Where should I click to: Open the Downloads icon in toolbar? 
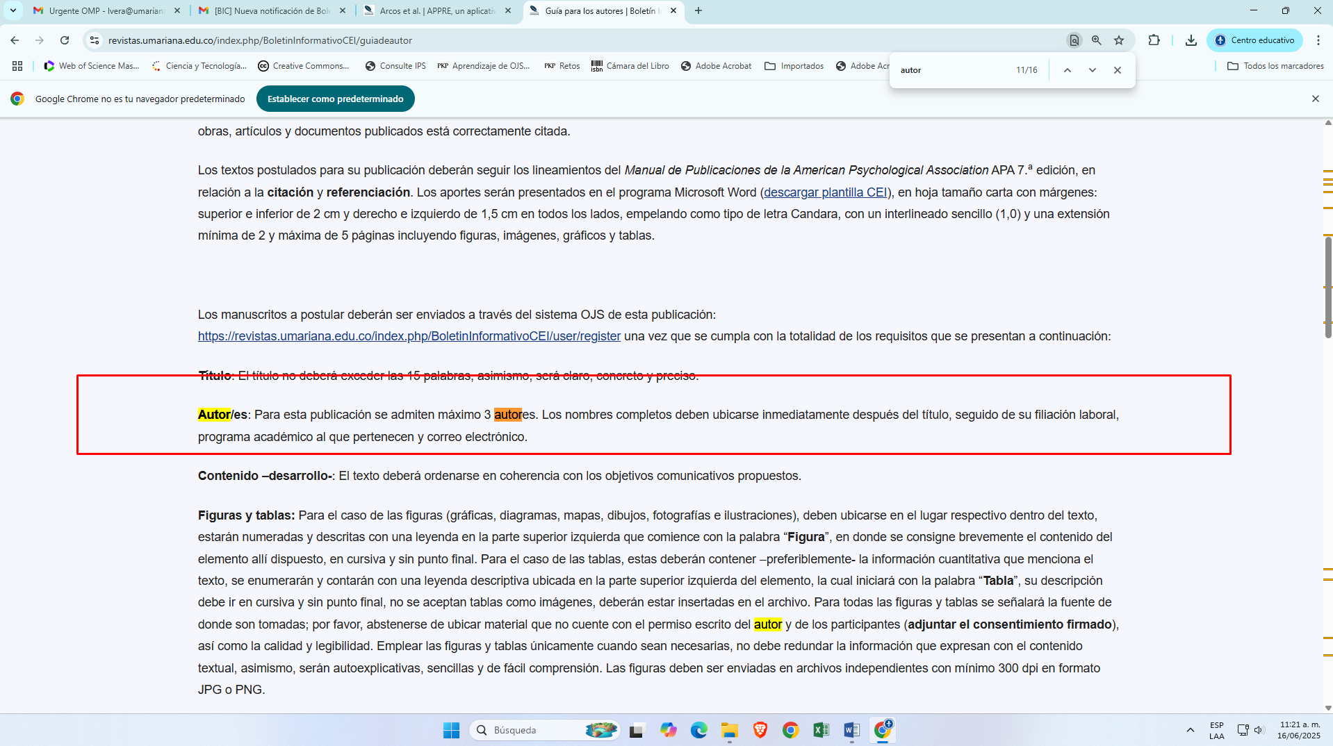[1191, 40]
